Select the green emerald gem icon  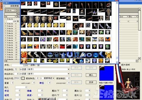click(101, 32)
